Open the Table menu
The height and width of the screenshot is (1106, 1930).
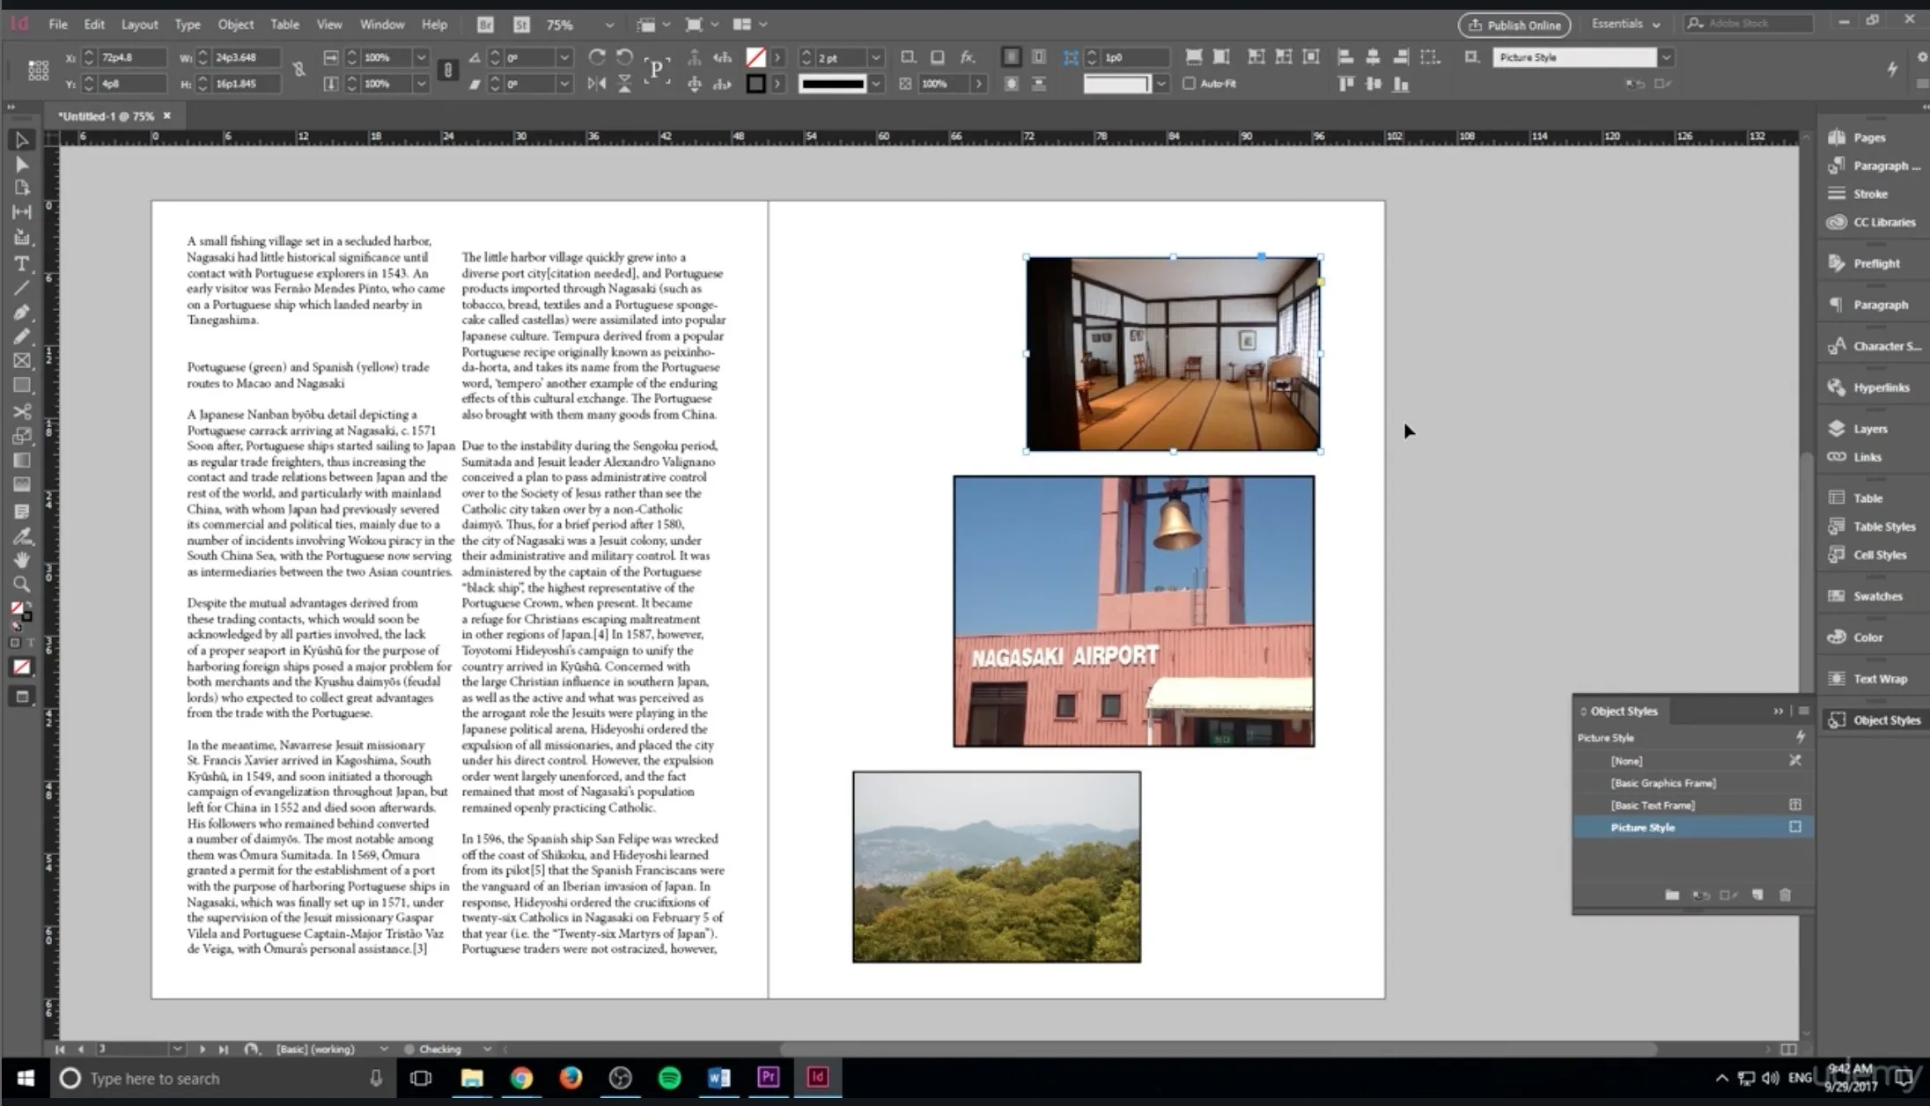(x=284, y=24)
